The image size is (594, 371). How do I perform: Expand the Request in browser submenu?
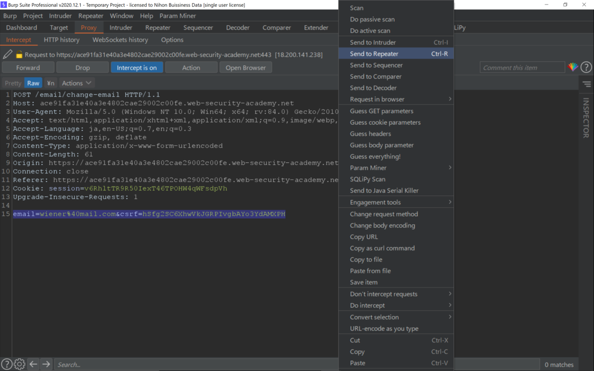point(396,99)
